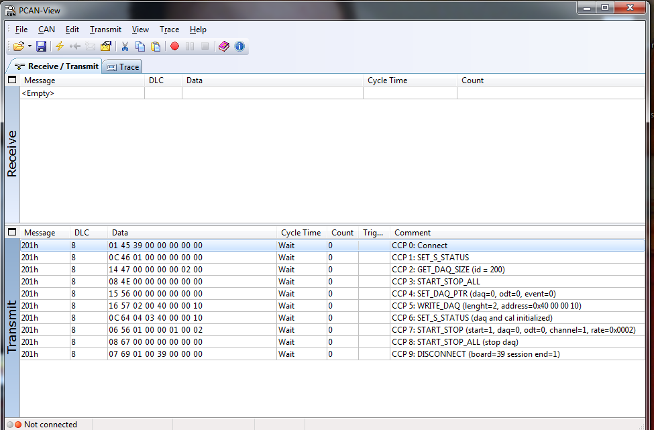The width and height of the screenshot is (654, 430).
Task: Open the View menu
Action: click(140, 30)
